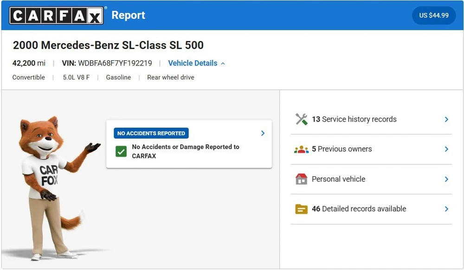Viewport: 464px width, 270px height.
Task: Expand Personal vehicle chevron
Action: 446,179
